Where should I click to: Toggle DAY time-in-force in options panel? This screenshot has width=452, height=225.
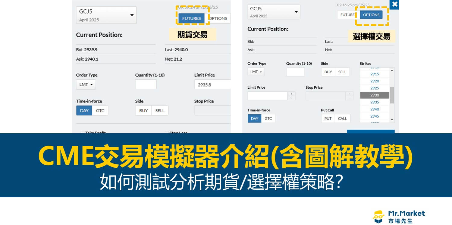255,119
